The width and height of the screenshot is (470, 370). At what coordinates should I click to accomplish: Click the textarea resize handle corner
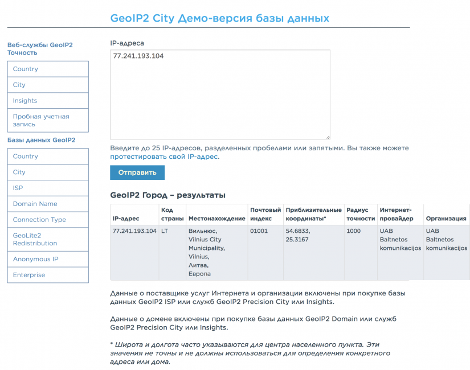(328, 137)
